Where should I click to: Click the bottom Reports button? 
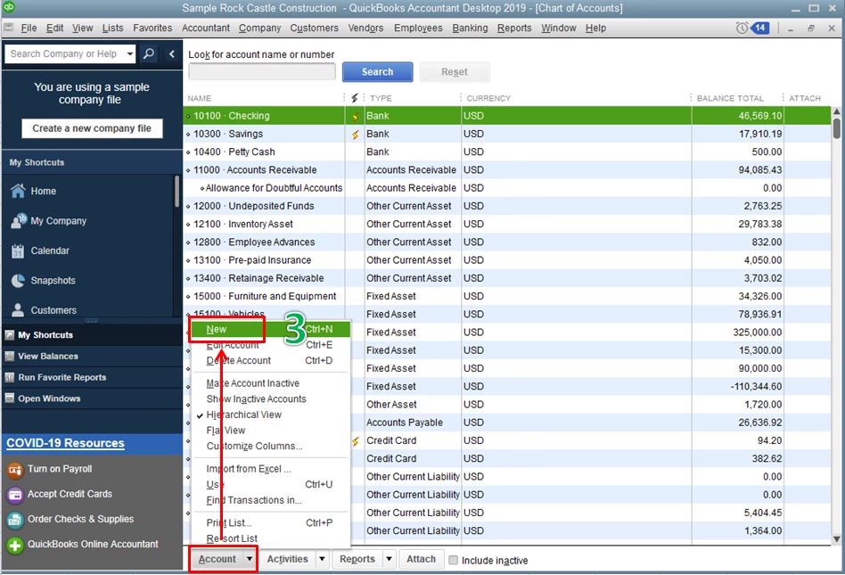(357, 559)
